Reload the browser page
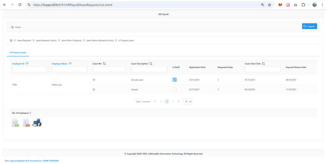The height and width of the screenshot is (164, 327). (x=20, y=5)
